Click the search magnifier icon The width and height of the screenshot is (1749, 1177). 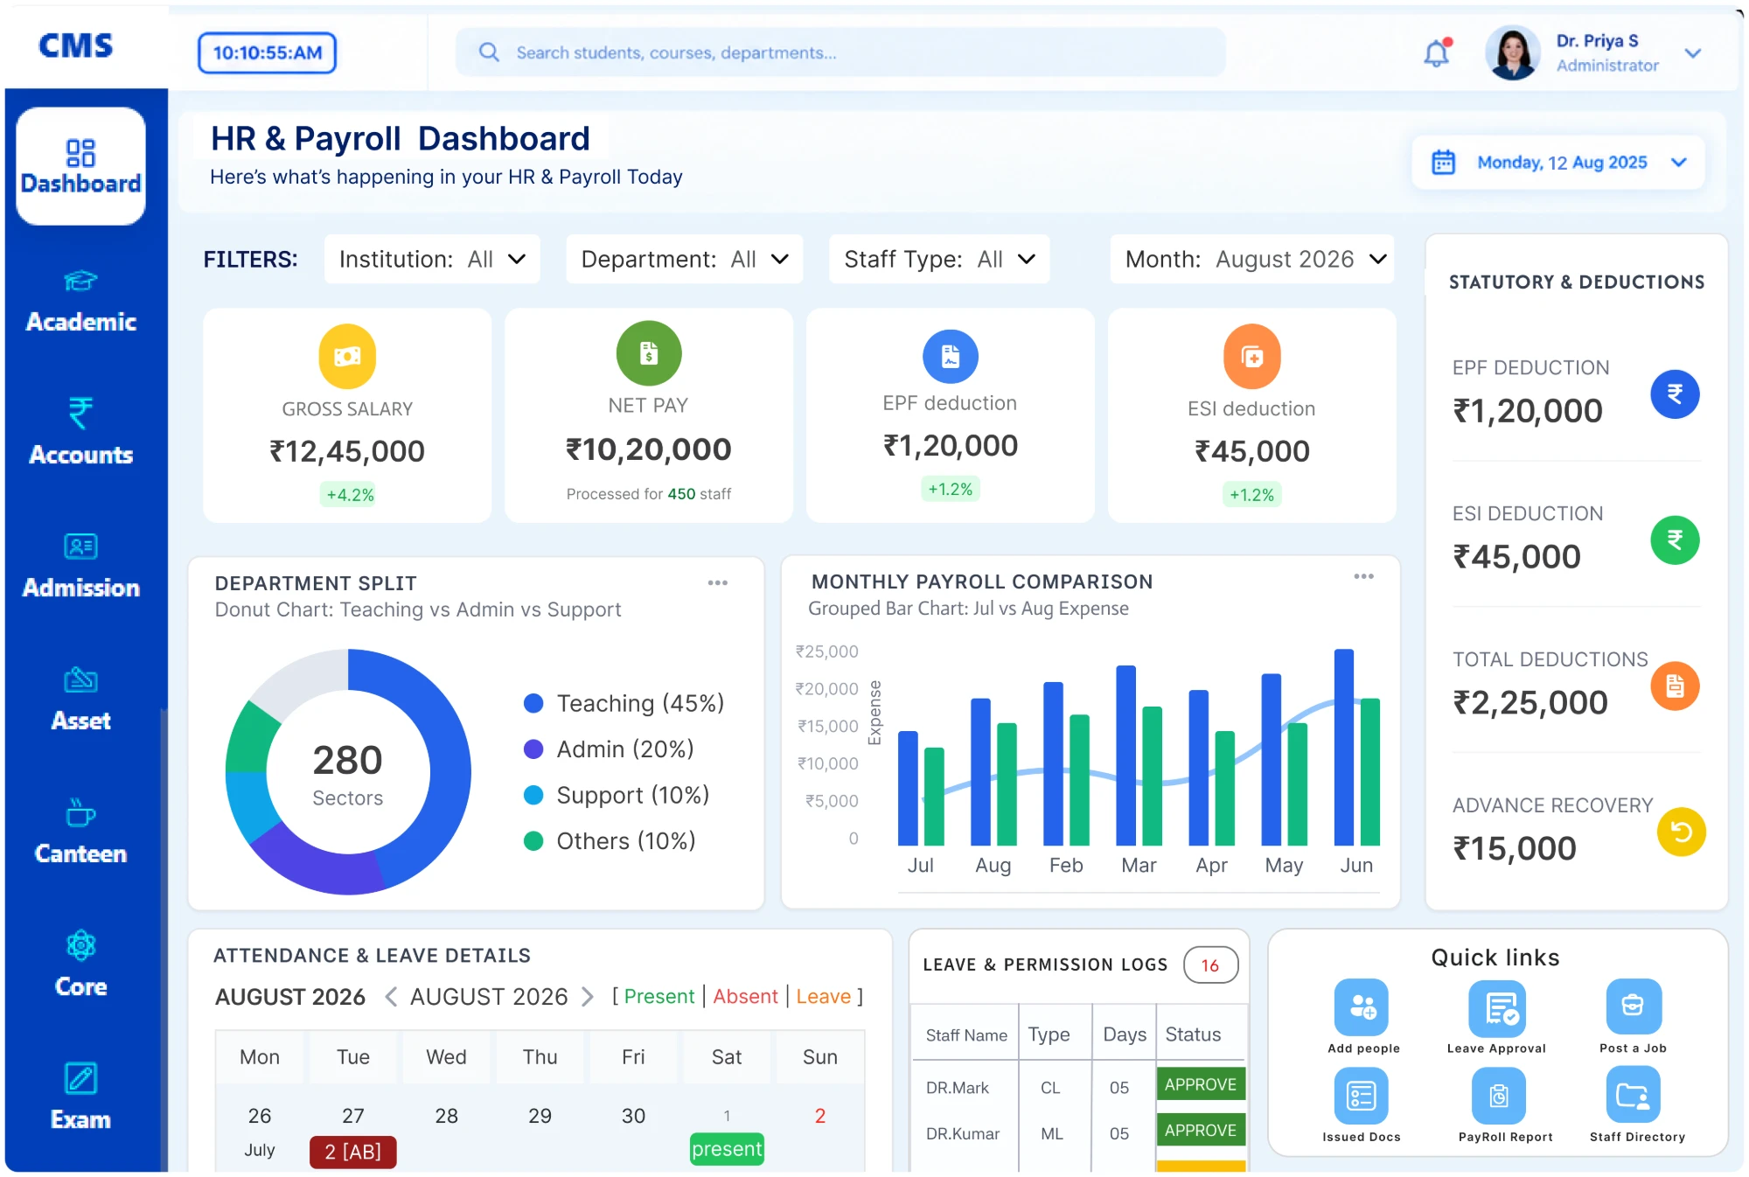coord(489,52)
